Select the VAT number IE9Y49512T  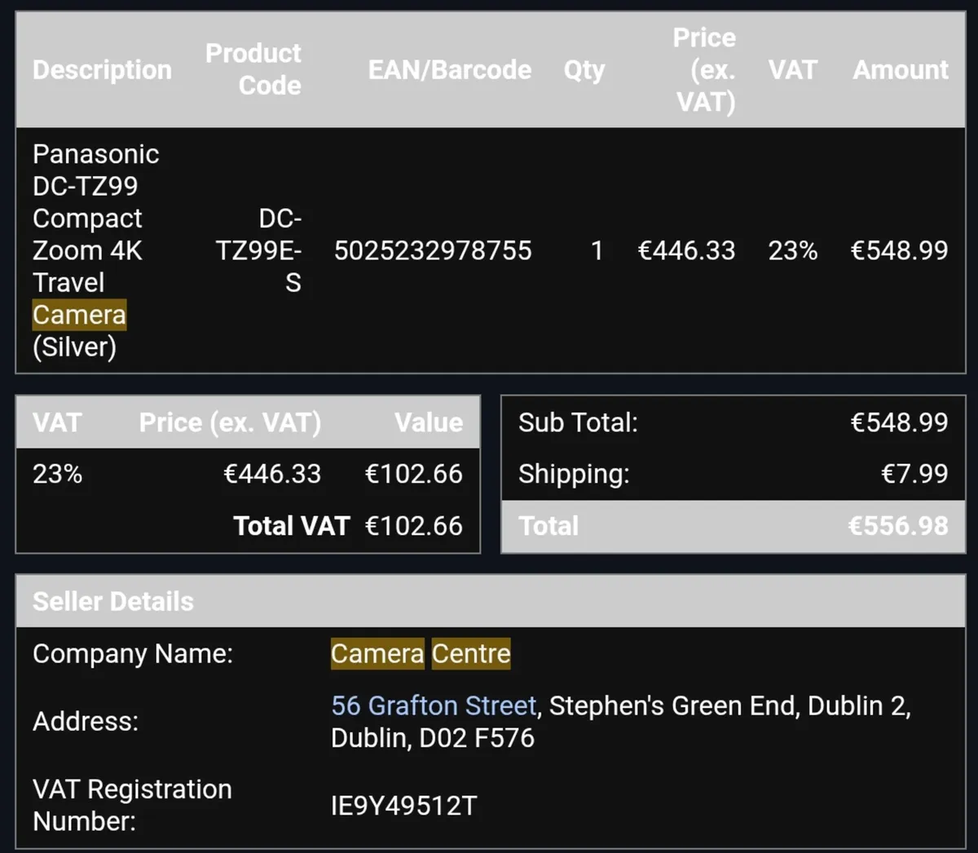click(403, 806)
